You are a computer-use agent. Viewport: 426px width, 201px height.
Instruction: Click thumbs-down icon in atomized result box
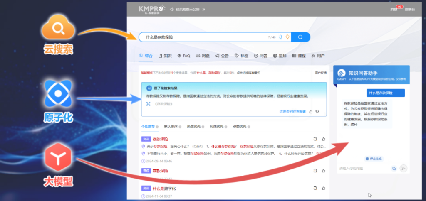point(317,112)
